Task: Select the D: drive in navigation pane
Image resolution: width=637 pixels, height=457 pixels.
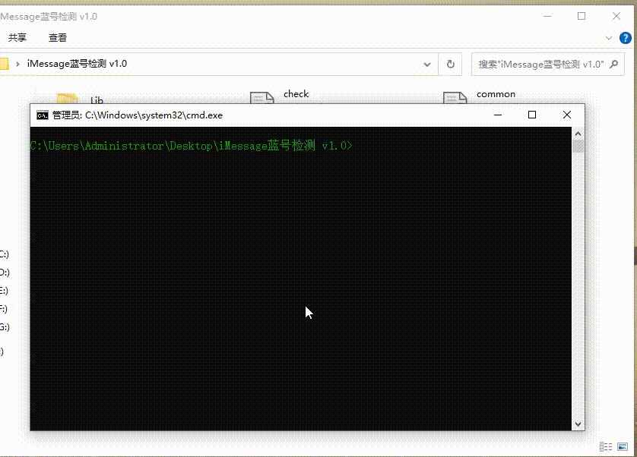Action: [x=5, y=273]
